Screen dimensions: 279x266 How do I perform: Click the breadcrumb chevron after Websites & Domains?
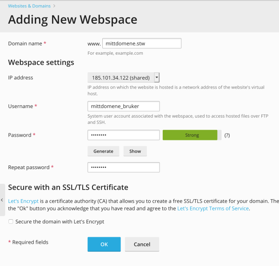54,6
